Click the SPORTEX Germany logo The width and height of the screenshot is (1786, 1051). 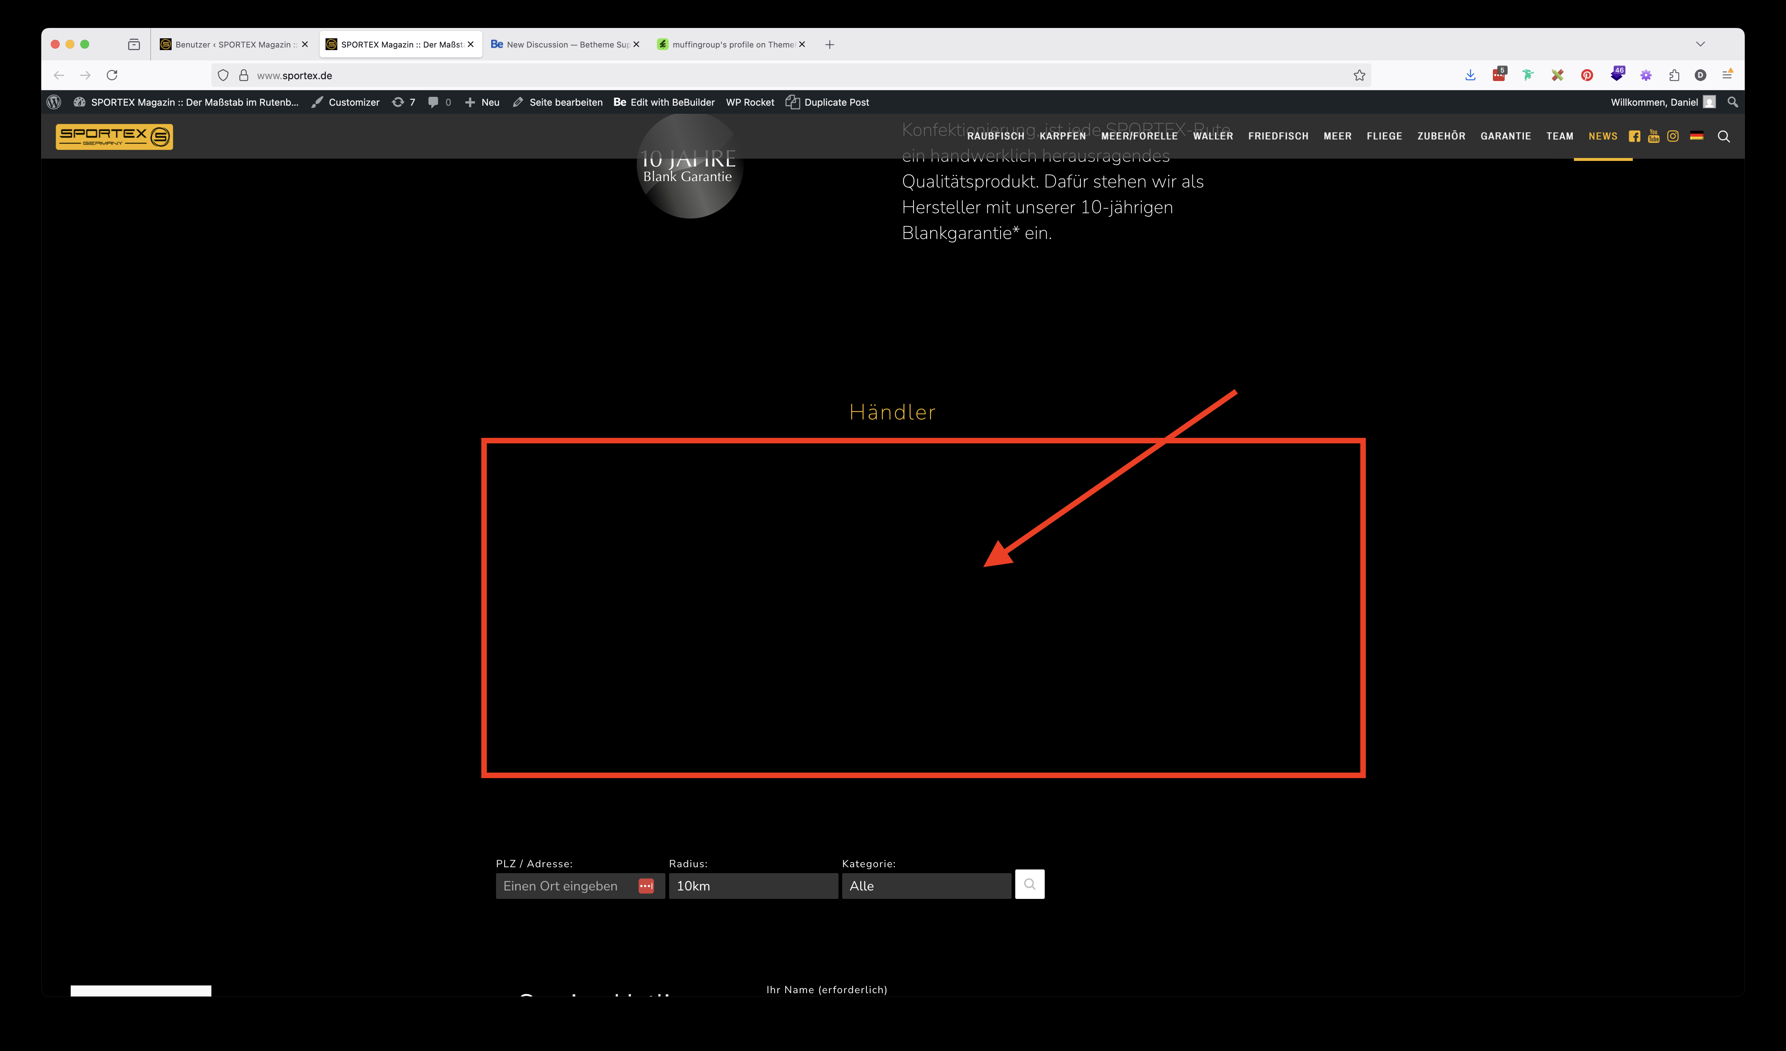[x=114, y=136]
